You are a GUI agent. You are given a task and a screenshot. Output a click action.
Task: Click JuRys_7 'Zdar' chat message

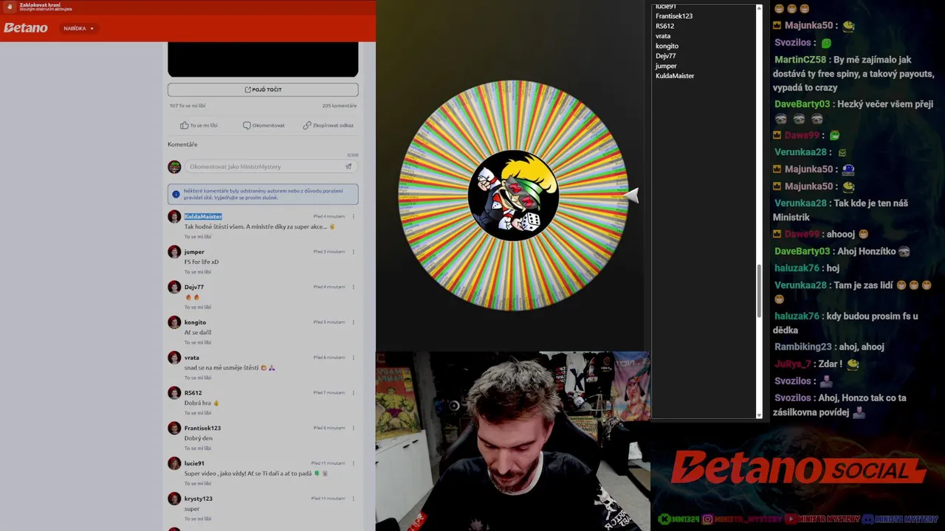click(817, 364)
